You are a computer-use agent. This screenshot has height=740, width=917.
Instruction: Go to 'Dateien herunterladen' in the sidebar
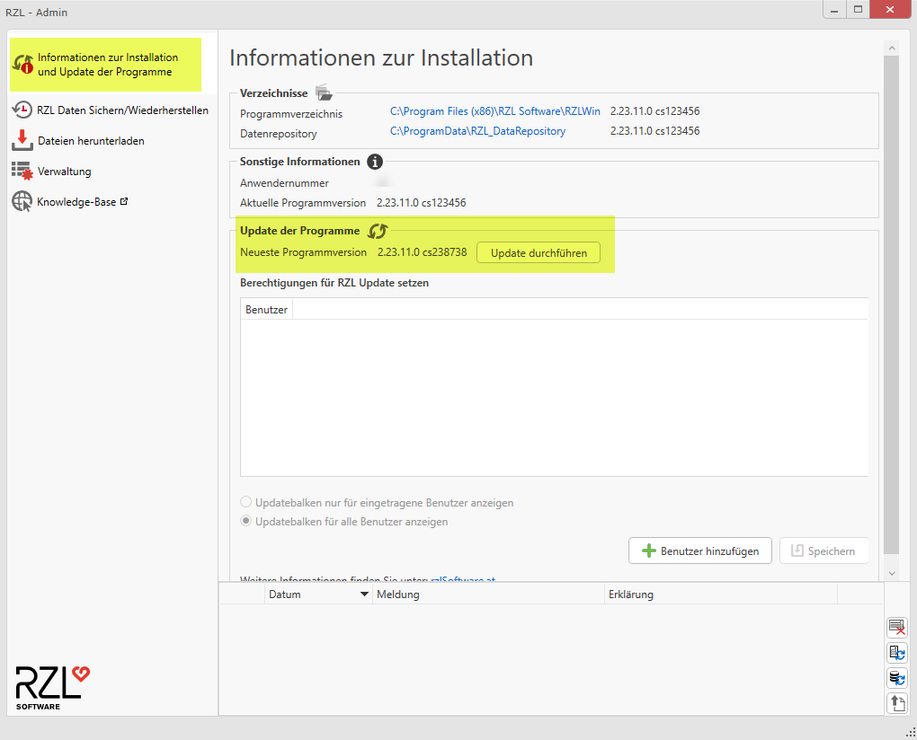click(x=90, y=141)
